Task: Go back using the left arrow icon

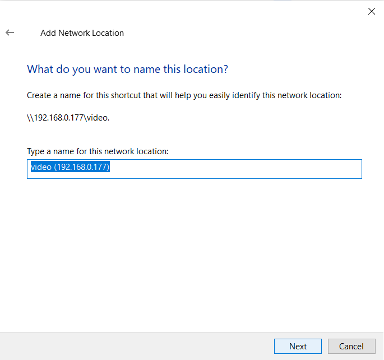Action: pyautogui.click(x=10, y=33)
